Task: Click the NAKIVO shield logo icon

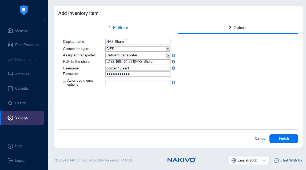Action: [24, 10]
